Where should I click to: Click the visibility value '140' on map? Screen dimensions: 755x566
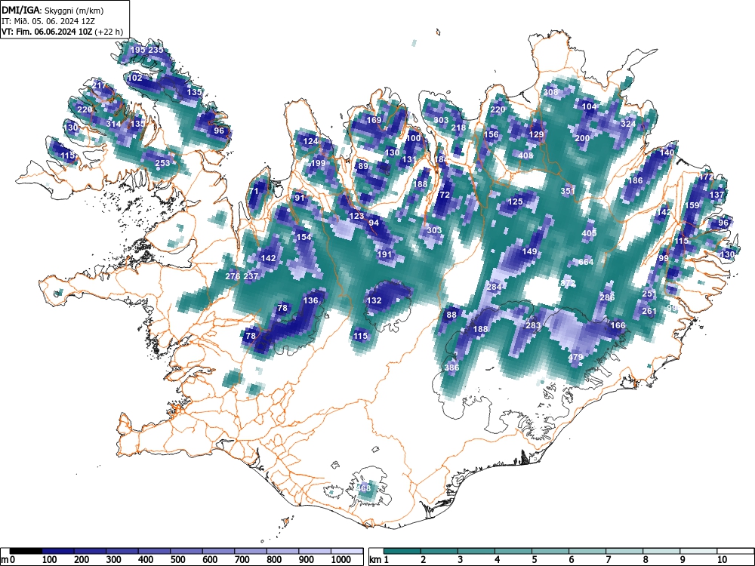[x=667, y=152]
